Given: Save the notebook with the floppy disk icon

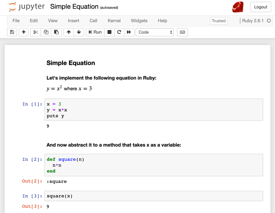Looking at the screenshot, I should pos(12,32).
